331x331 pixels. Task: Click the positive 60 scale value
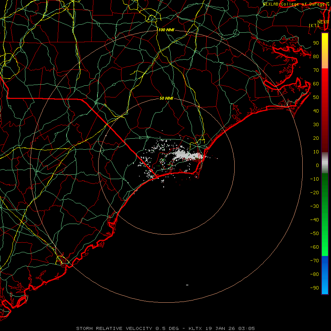316,84
